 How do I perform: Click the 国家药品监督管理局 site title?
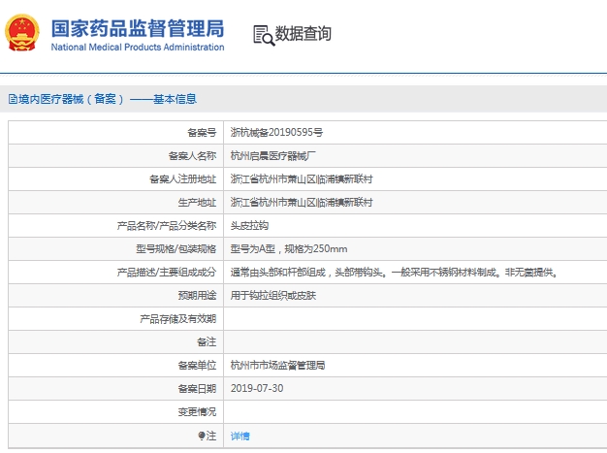pyautogui.click(x=138, y=29)
